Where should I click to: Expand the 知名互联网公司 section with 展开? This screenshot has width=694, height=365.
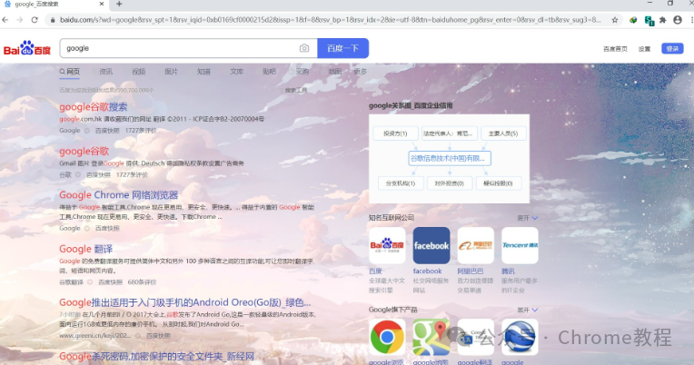click(528, 218)
